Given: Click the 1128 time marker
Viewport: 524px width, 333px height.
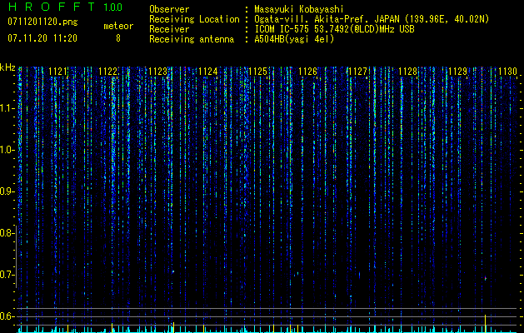Looking at the screenshot, I should (408, 72).
